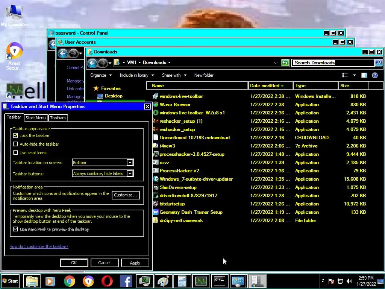This screenshot has width=385, height=289.
Task: Switch to the Taskbar tab
Action: [14, 117]
